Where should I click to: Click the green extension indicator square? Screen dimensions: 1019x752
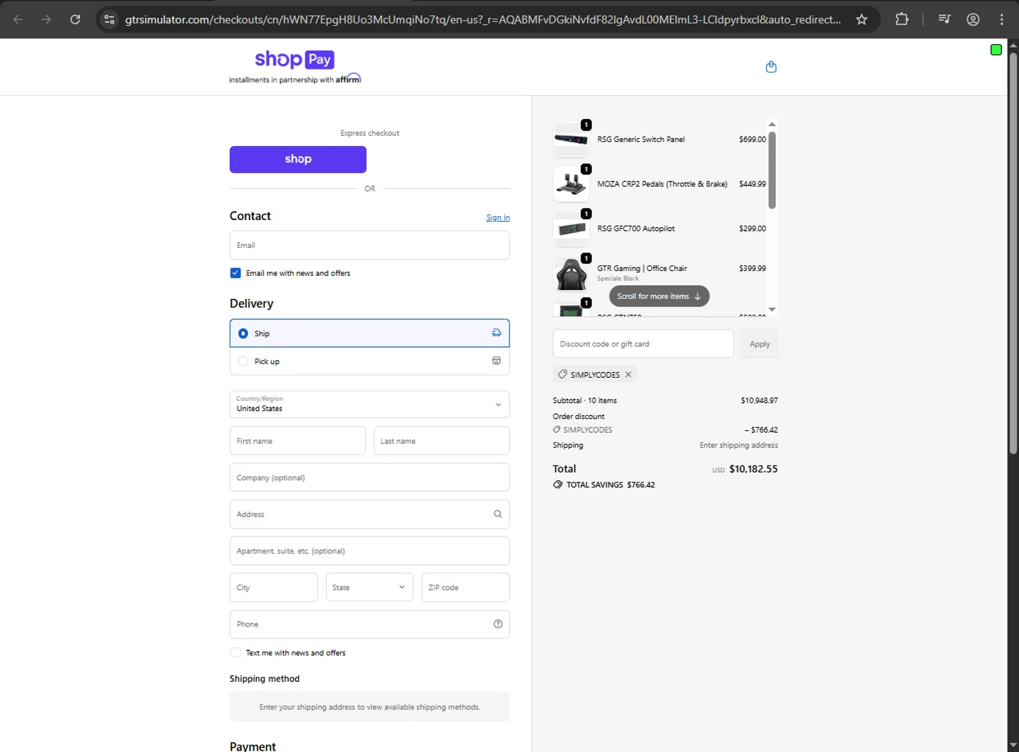[x=996, y=50]
